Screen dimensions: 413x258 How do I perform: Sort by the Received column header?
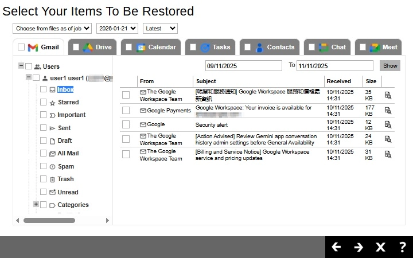339,81
